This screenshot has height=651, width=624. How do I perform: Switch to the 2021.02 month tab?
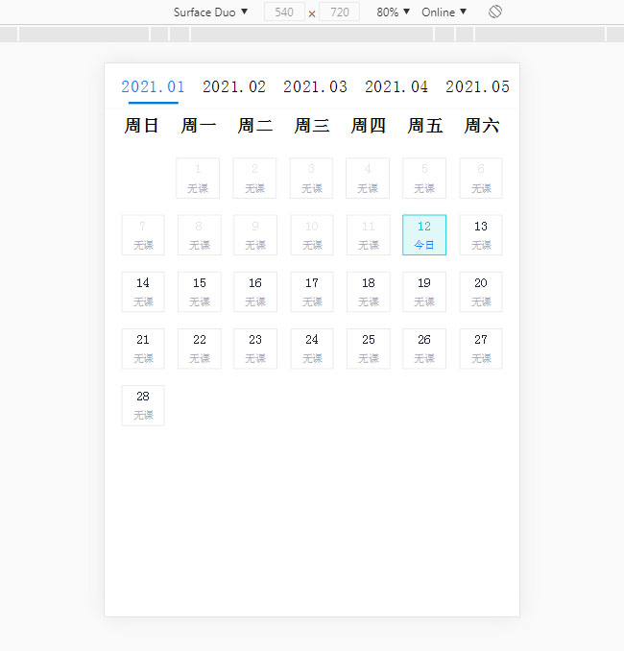[x=234, y=86]
